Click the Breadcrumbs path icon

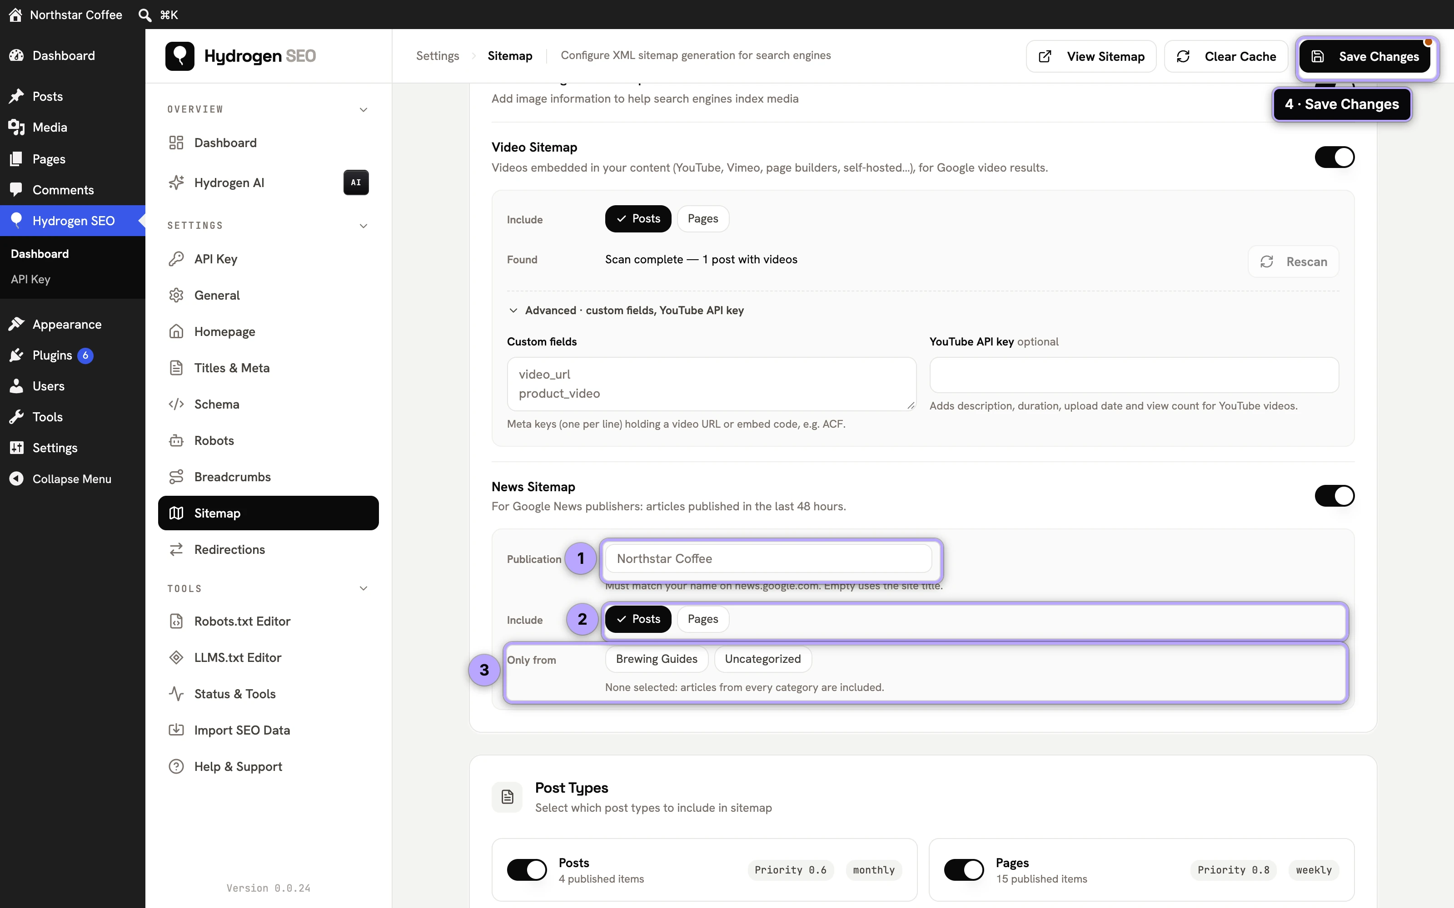click(176, 477)
